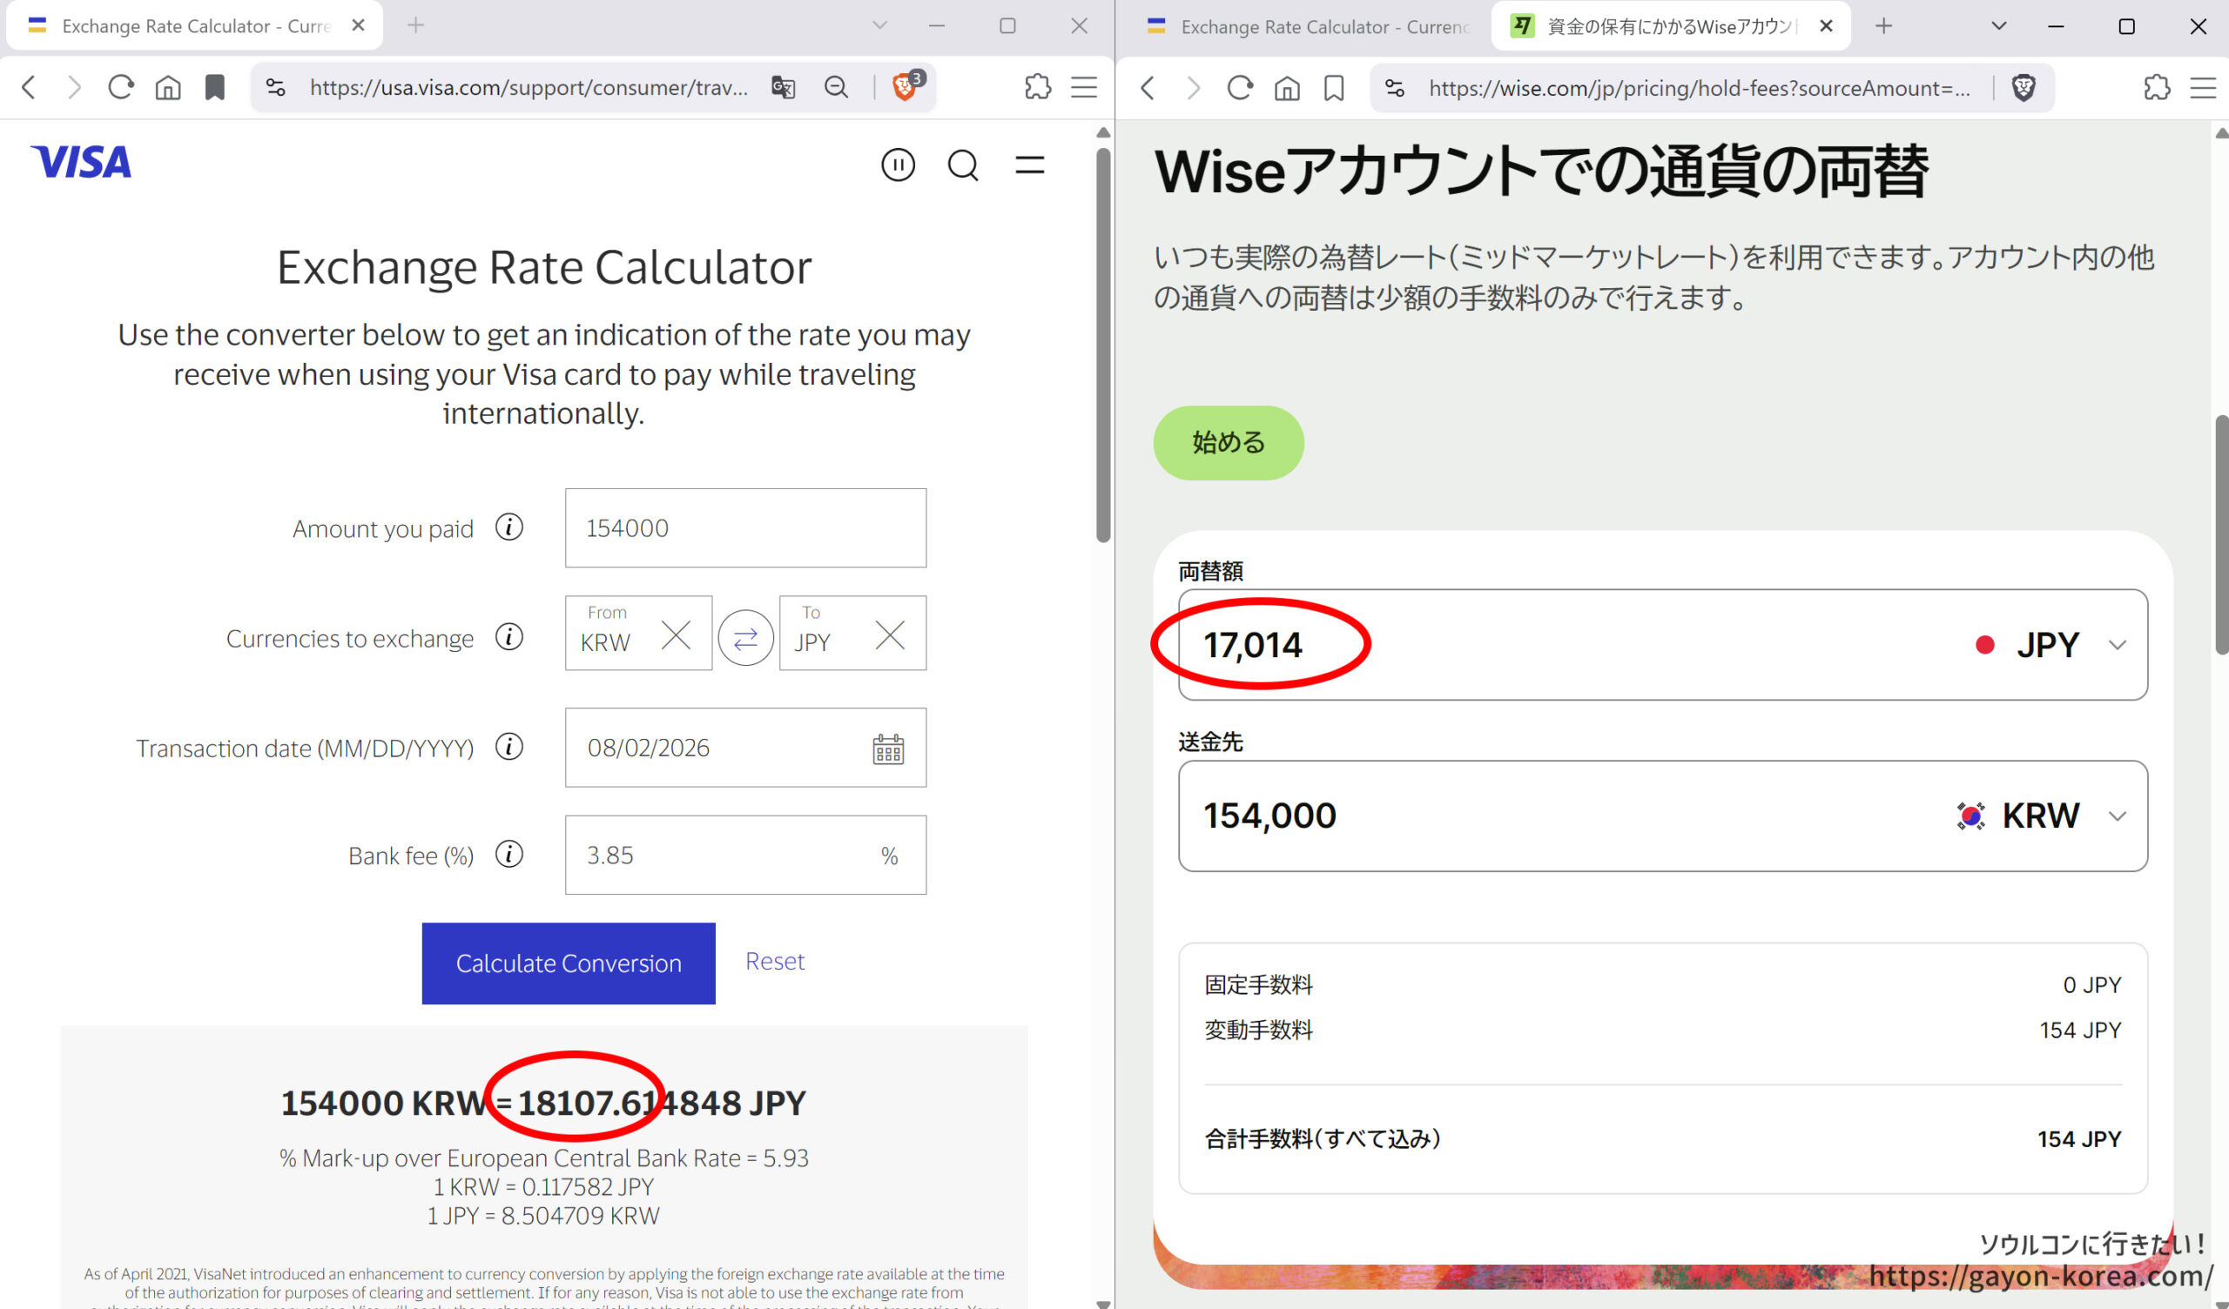Open Brave Shields icon in Wise window
Screen dimensions: 2229x1309
tap(2024, 89)
